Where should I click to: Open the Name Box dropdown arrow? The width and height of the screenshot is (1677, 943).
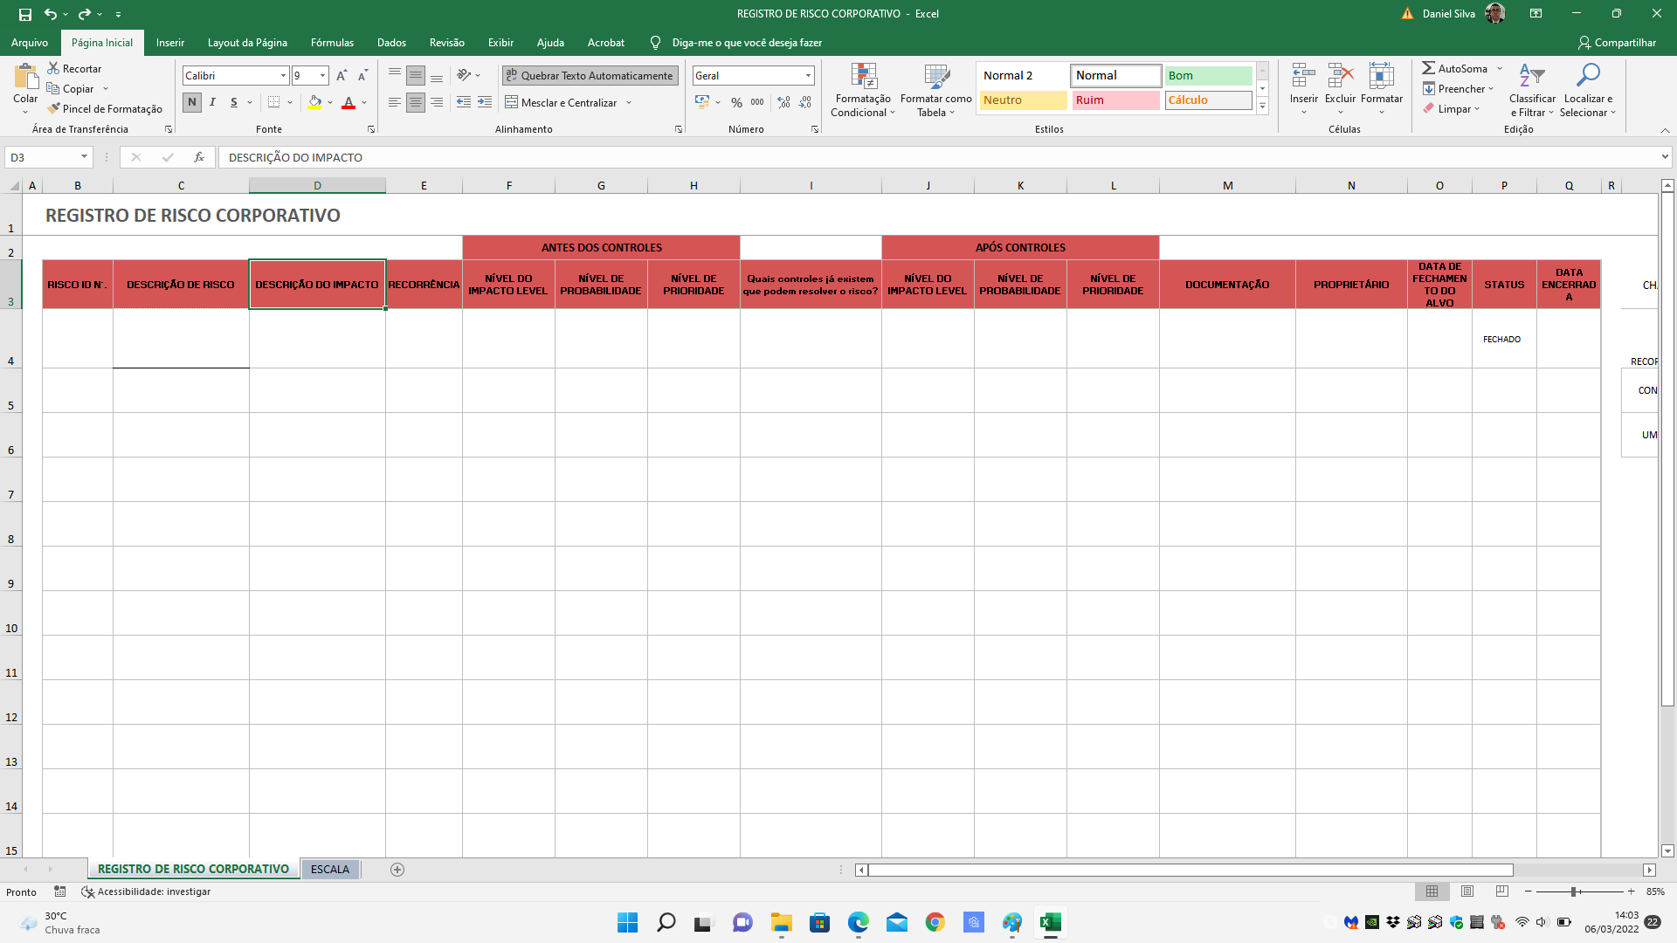84,157
